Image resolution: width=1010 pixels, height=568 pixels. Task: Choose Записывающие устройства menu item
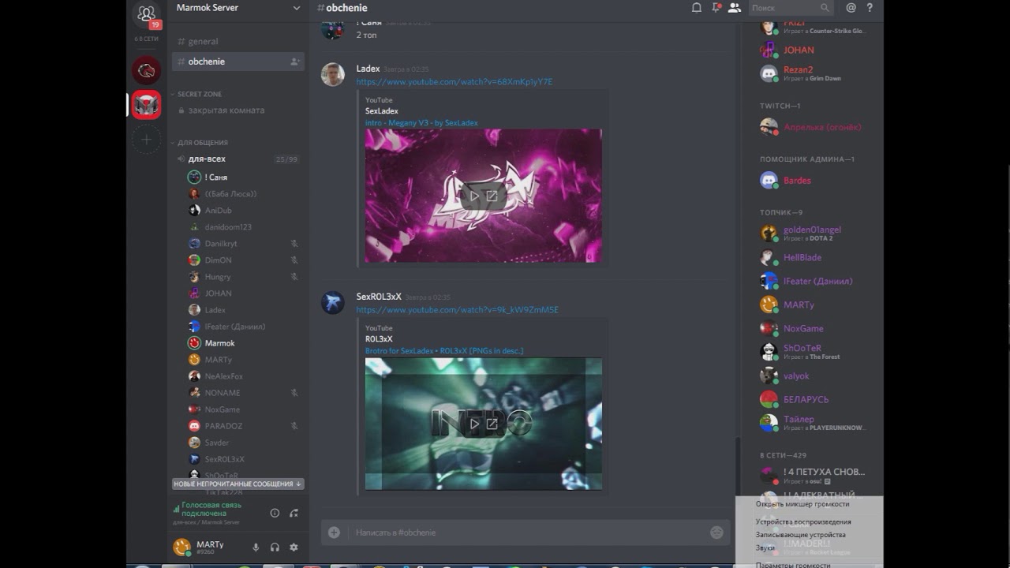[800, 535]
